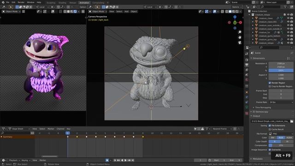Click the pan hand icon in viewport
This screenshot has height=166, width=295.
[x=240, y=37]
